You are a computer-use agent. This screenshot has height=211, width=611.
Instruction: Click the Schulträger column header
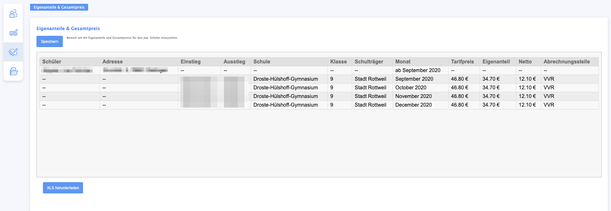[x=369, y=61]
